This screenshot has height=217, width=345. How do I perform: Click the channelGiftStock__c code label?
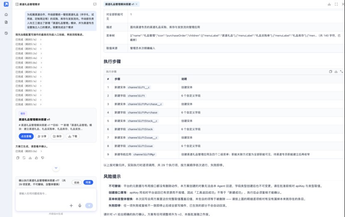click(143, 121)
